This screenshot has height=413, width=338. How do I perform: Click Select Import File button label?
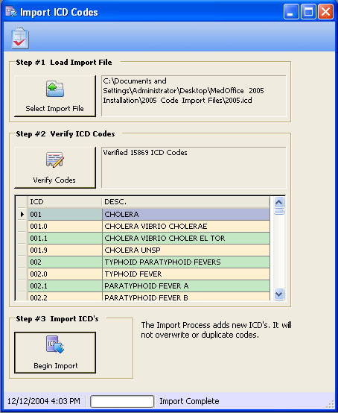click(54, 109)
